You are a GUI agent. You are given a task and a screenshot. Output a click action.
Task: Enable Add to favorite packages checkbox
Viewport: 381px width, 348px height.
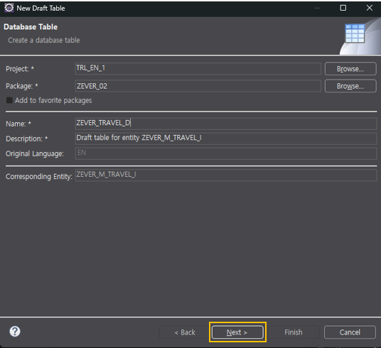pos(9,100)
